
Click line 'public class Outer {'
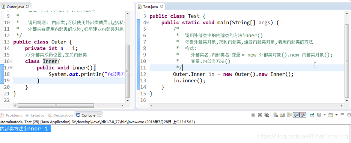point(42,42)
